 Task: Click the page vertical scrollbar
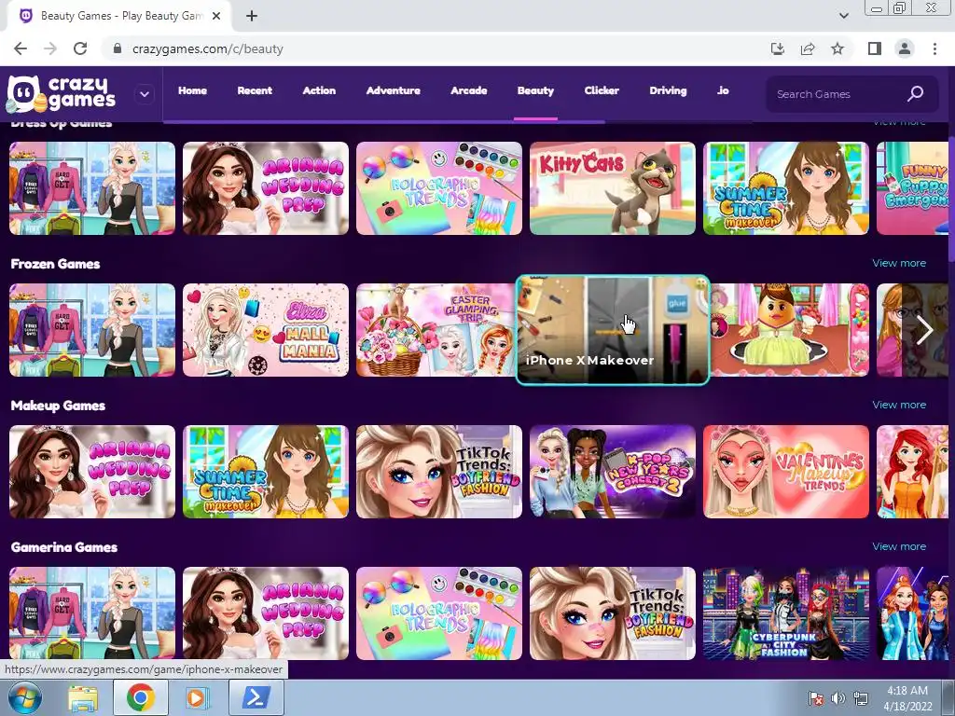[x=951, y=201]
